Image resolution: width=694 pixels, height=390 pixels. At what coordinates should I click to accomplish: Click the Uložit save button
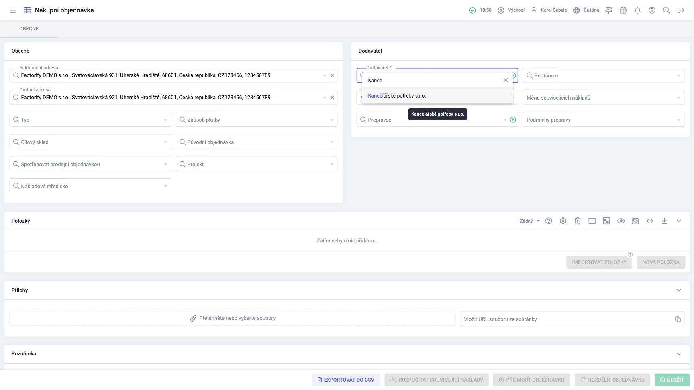[672, 380]
